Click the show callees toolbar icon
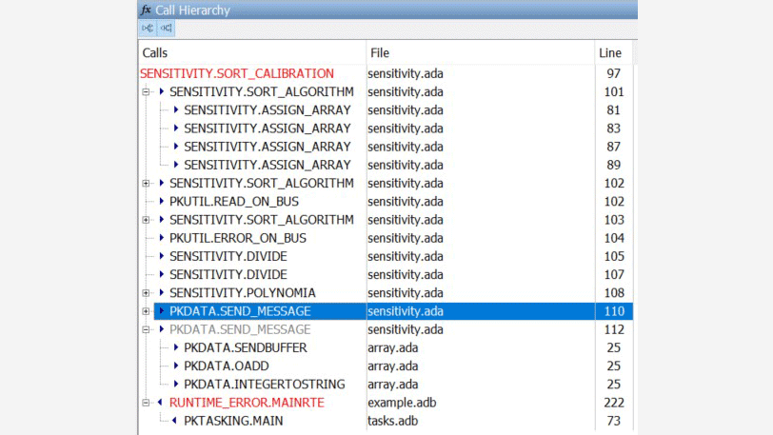The height and width of the screenshot is (435, 773). pyautogui.click(x=148, y=29)
